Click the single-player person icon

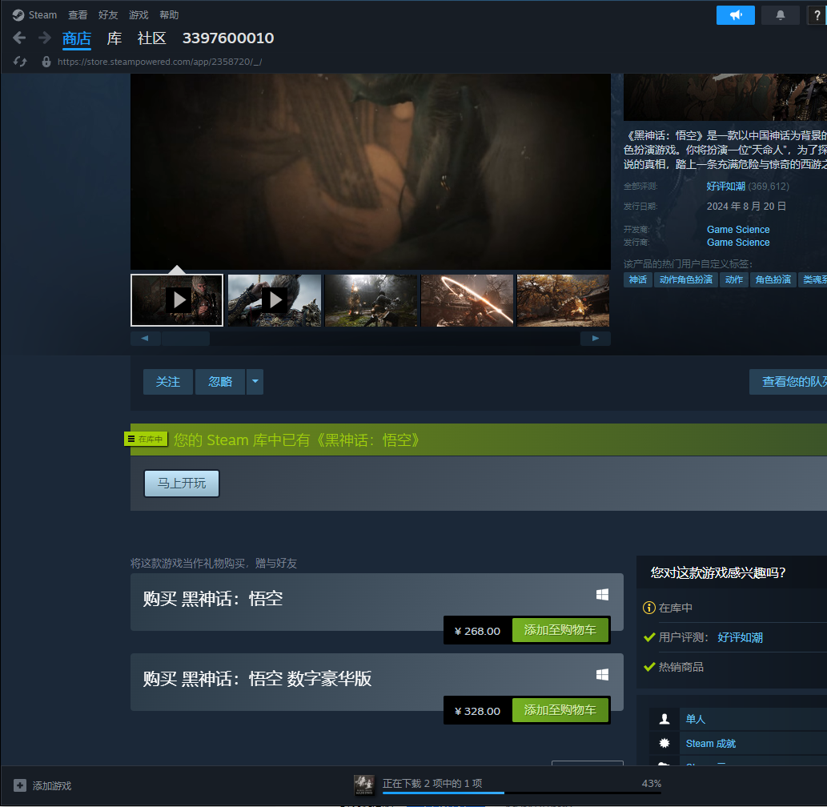(x=664, y=719)
